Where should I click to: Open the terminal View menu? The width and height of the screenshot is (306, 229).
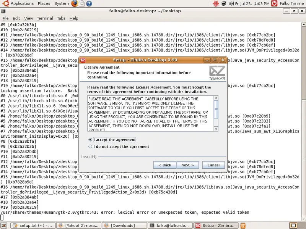pos(28,18)
